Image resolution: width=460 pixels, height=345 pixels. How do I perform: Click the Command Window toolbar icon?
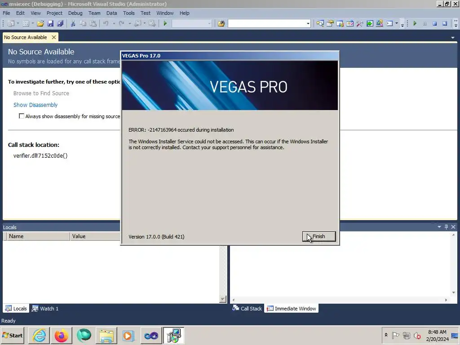pyautogui.click(x=389, y=23)
